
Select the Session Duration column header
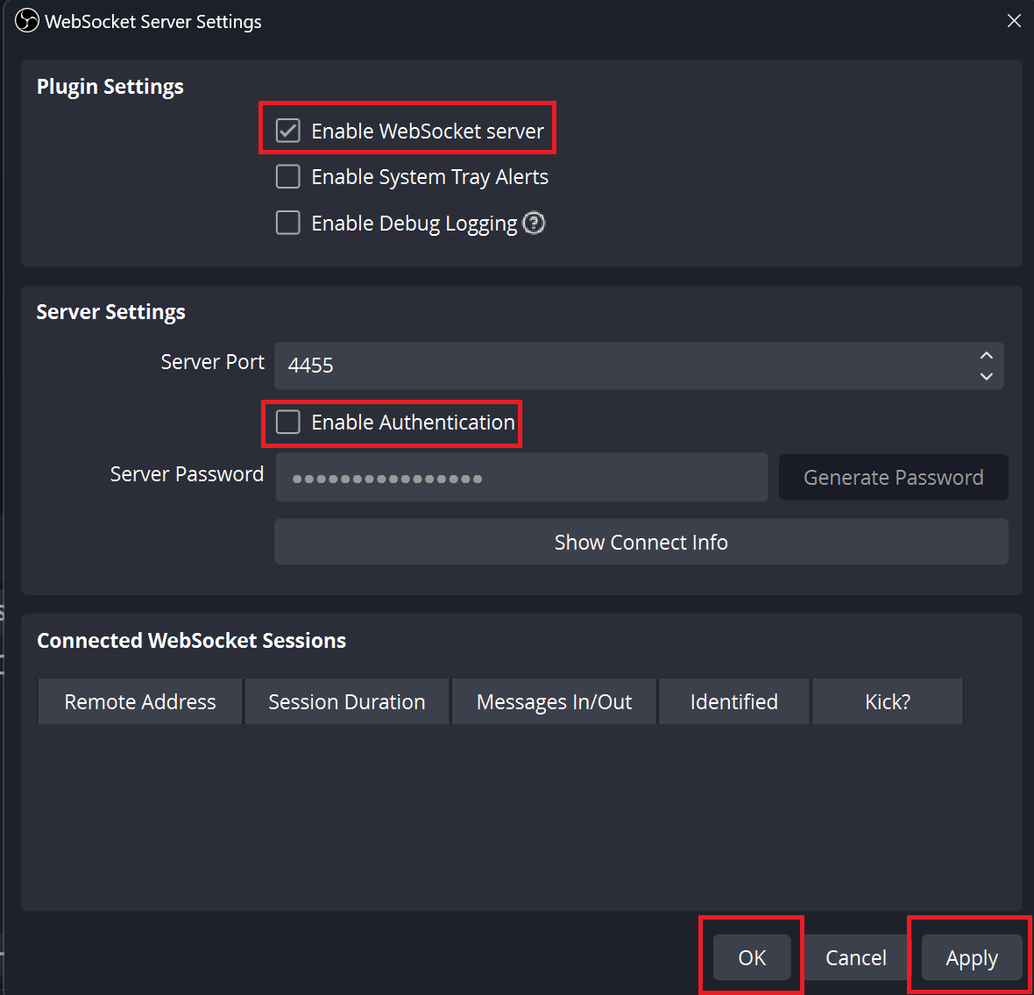(347, 702)
